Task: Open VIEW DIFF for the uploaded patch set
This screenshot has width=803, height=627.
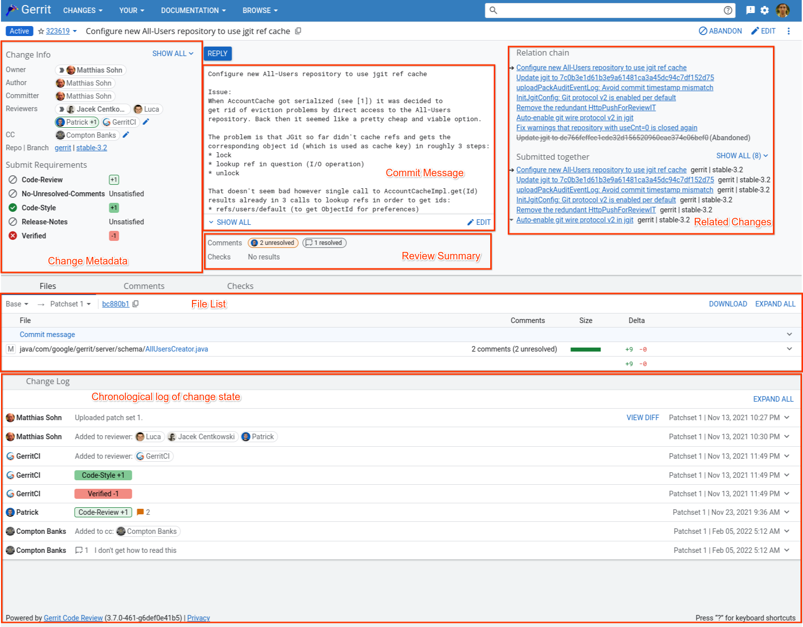Action: 643,417
